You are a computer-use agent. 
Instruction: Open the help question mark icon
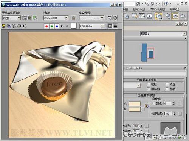point(166,4)
